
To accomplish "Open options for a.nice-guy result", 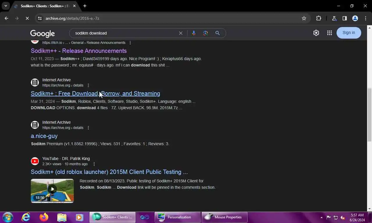I will click(88, 128).
